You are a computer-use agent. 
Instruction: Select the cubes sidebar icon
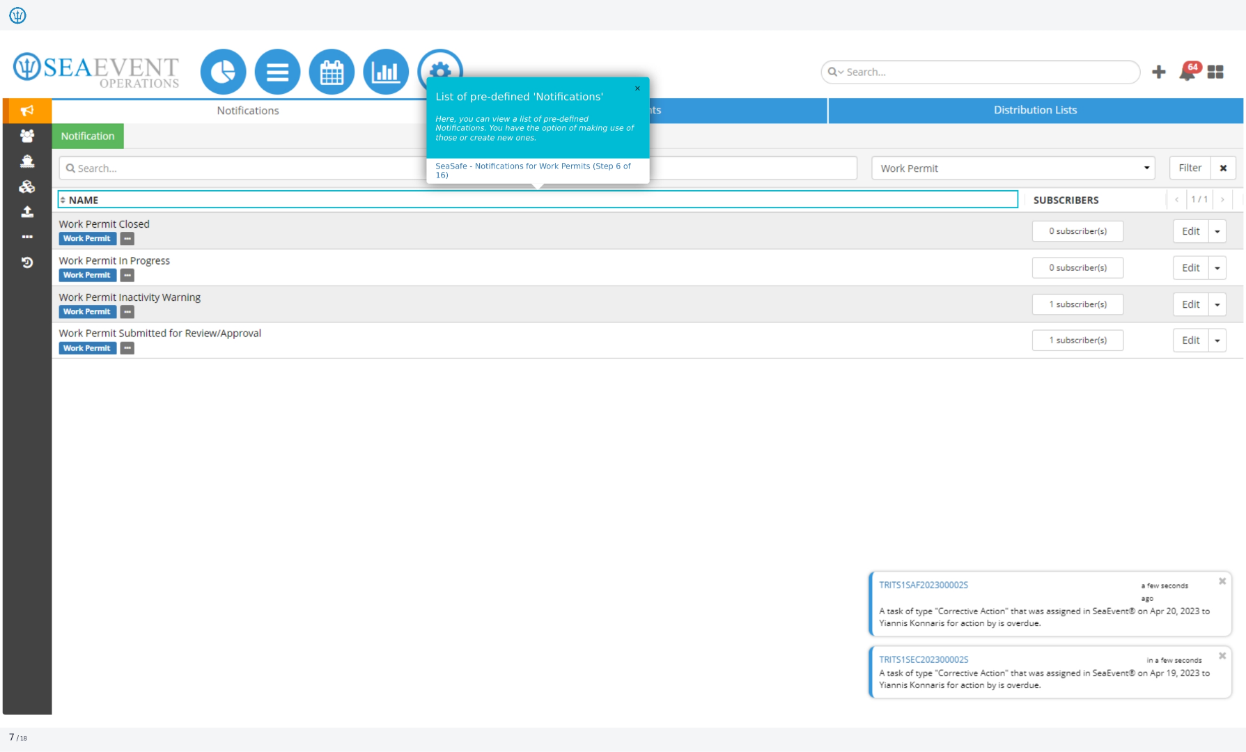coord(27,187)
